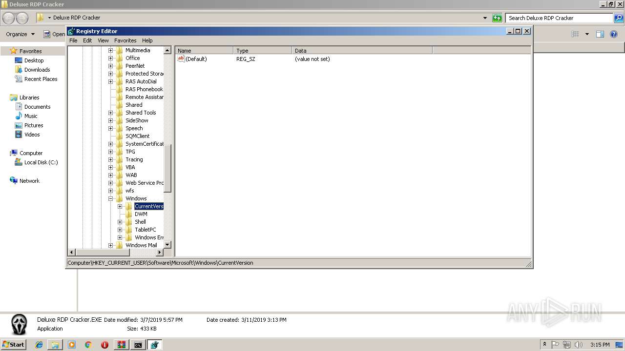Image resolution: width=625 pixels, height=351 pixels.
Task: Expand the Multimedia registry key
Action: (110, 50)
